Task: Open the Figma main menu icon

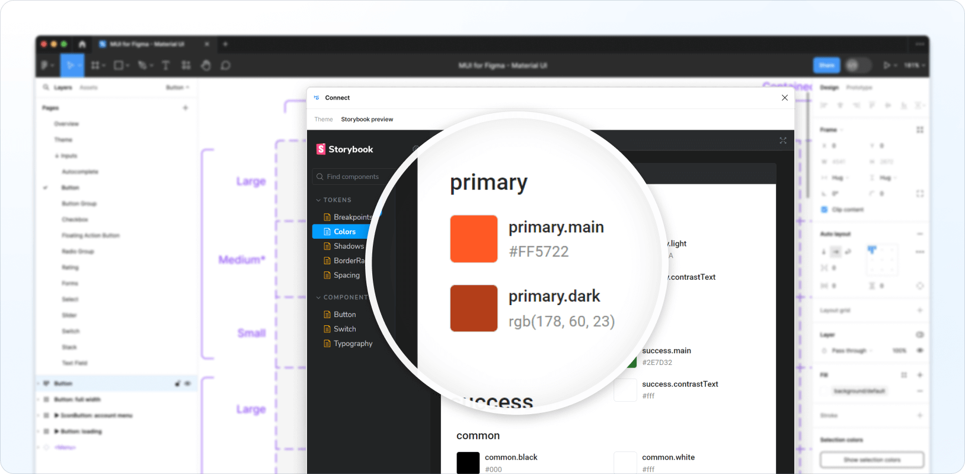Action: point(44,65)
